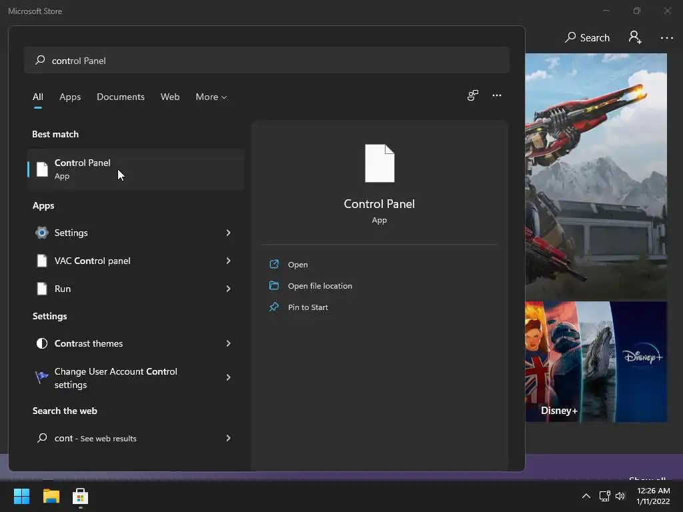Click the Open action's arrow icon
Screen dimensions: 683x512
tap(274, 264)
